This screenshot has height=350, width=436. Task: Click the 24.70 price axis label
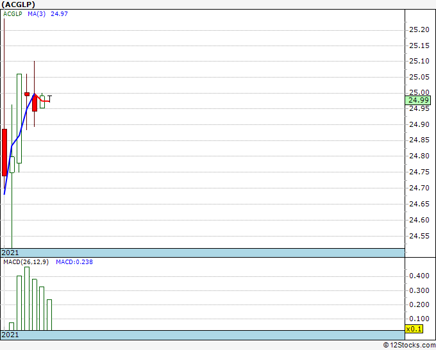click(419, 188)
